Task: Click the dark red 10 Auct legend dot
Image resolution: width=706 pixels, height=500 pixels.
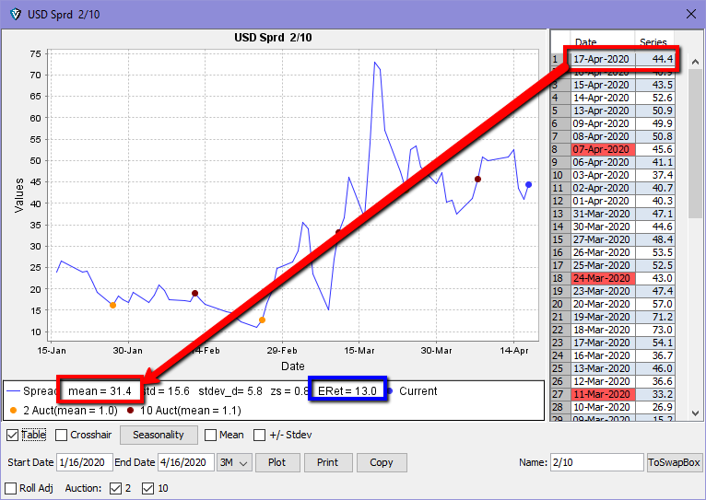Action: click(131, 410)
